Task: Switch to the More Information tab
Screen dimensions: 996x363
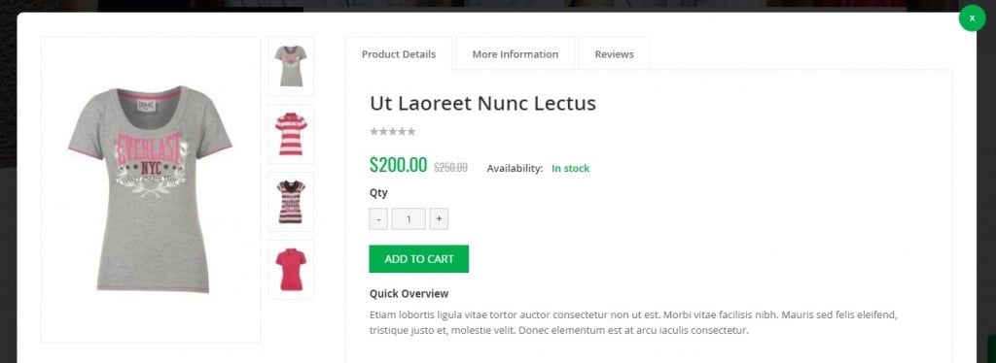Action: click(516, 53)
